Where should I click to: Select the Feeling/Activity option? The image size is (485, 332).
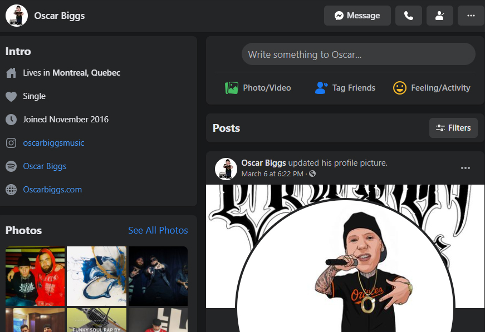(x=432, y=88)
